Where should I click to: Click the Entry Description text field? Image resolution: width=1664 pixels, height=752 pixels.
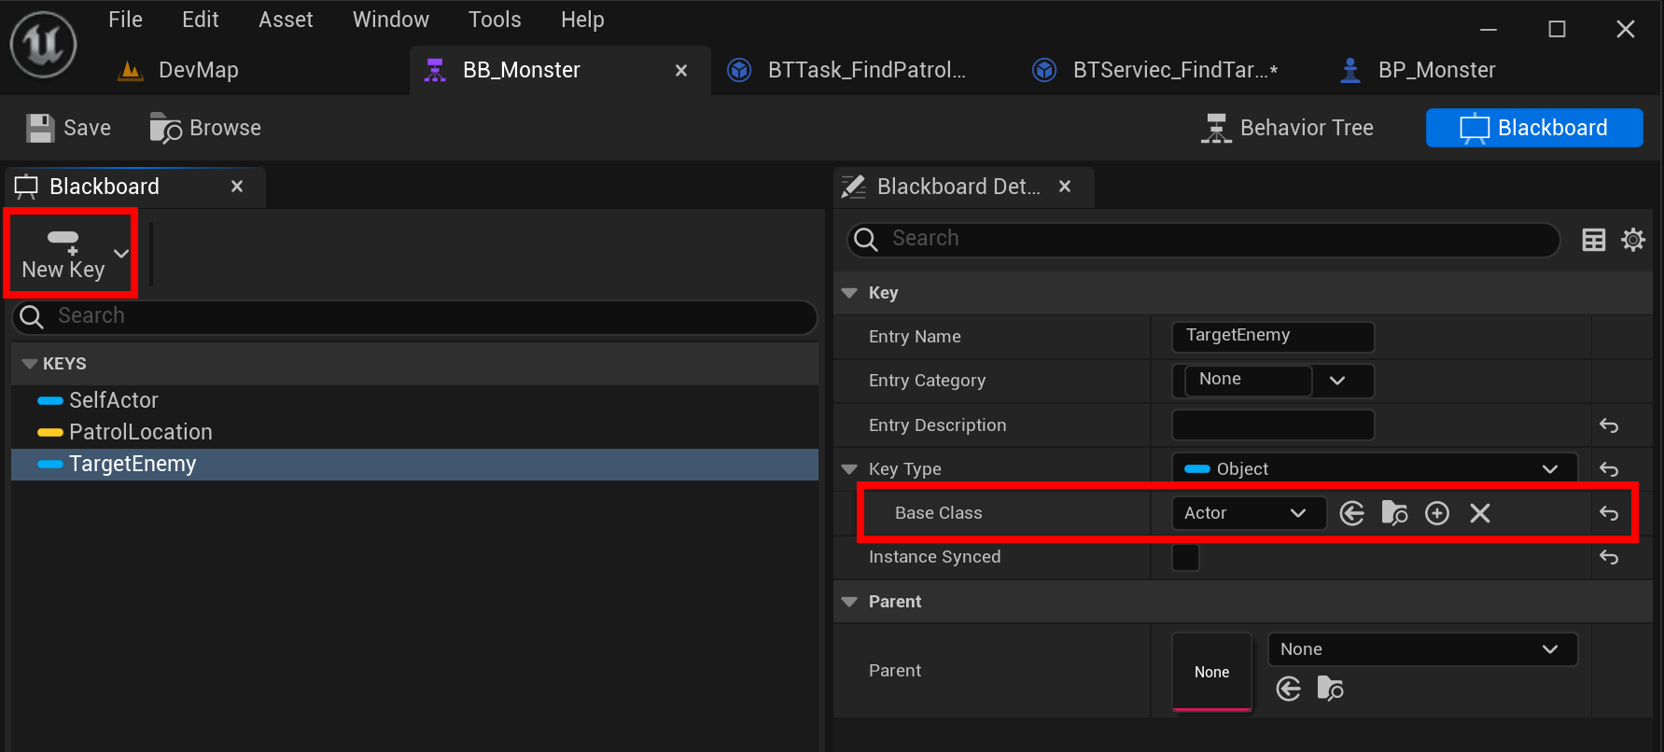pos(1273,425)
